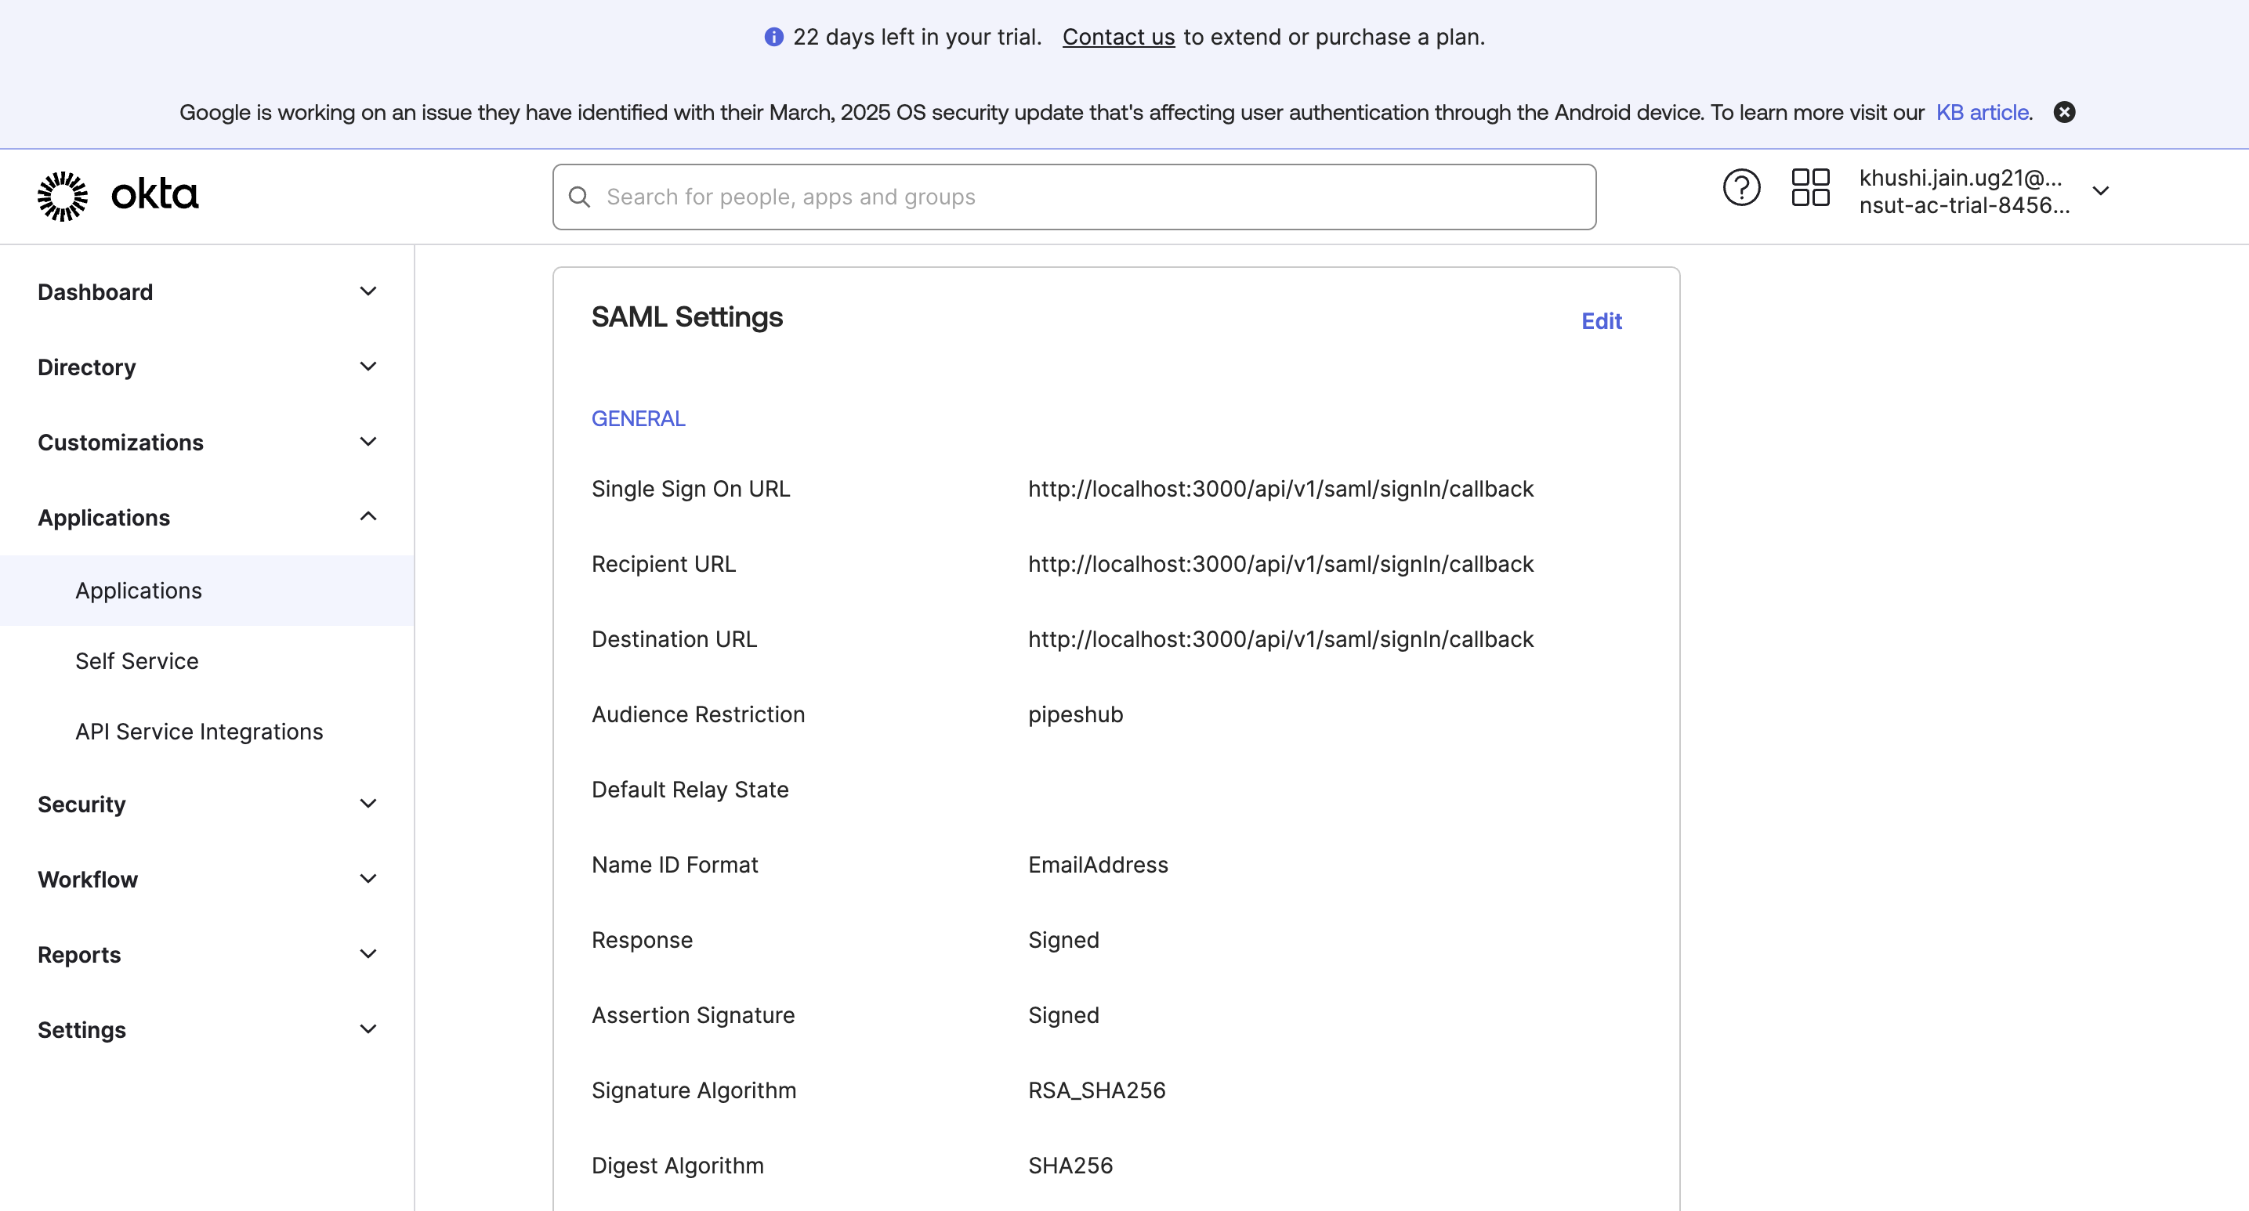Expand the Dashboard sidebar section
Screen dimensions: 2249x1211
coord(368,291)
